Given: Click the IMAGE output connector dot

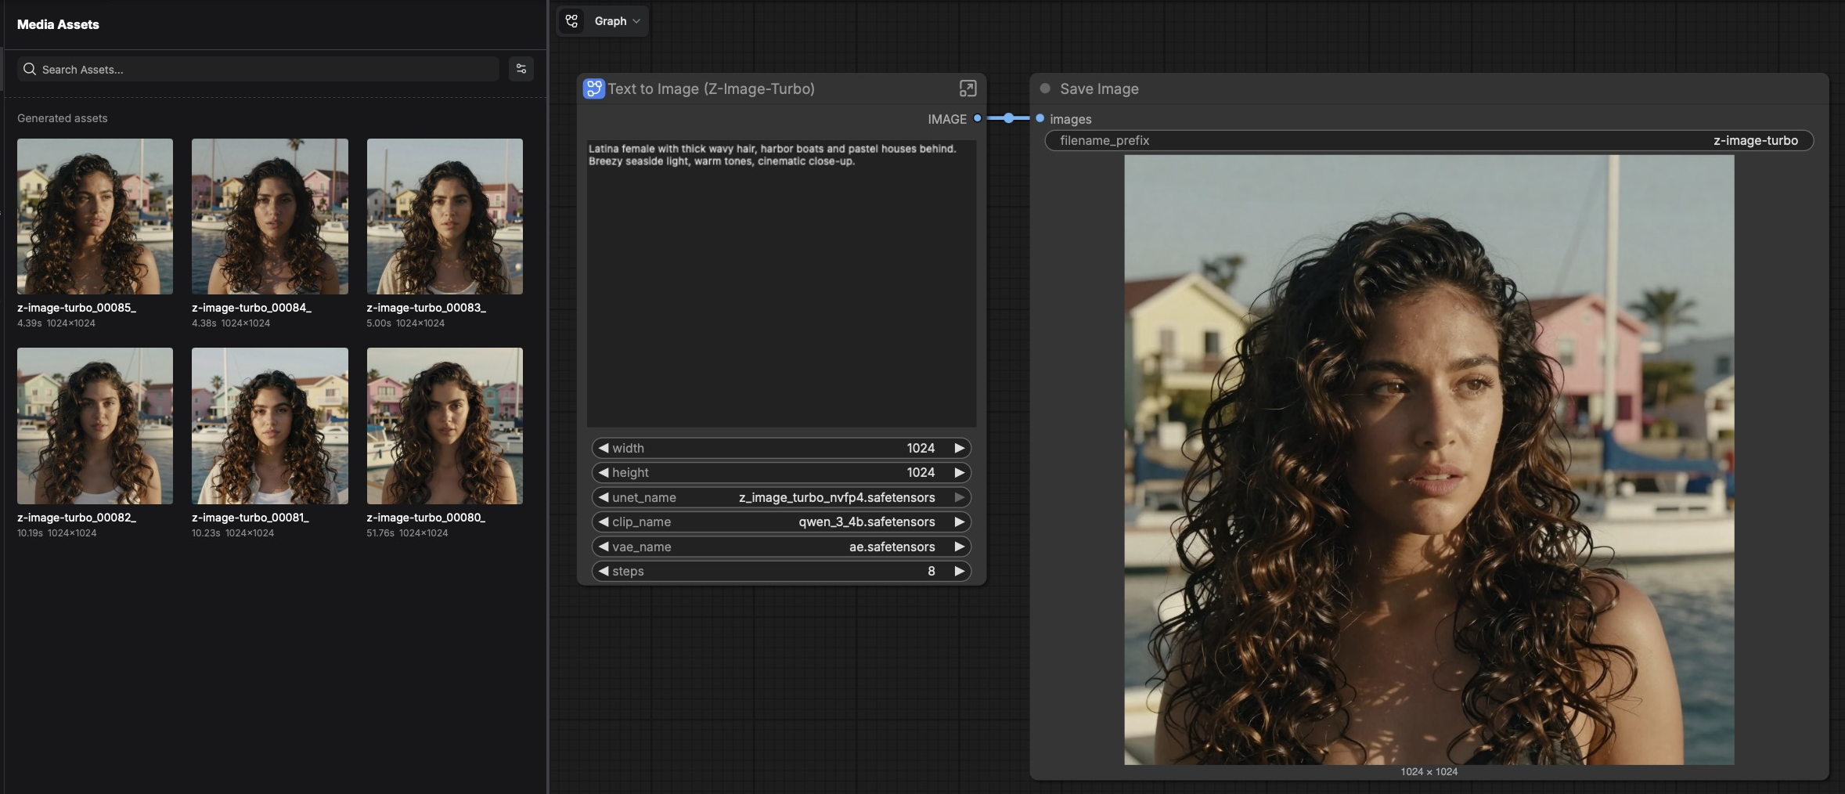Looking at the screenshot, I should [977, 118].
